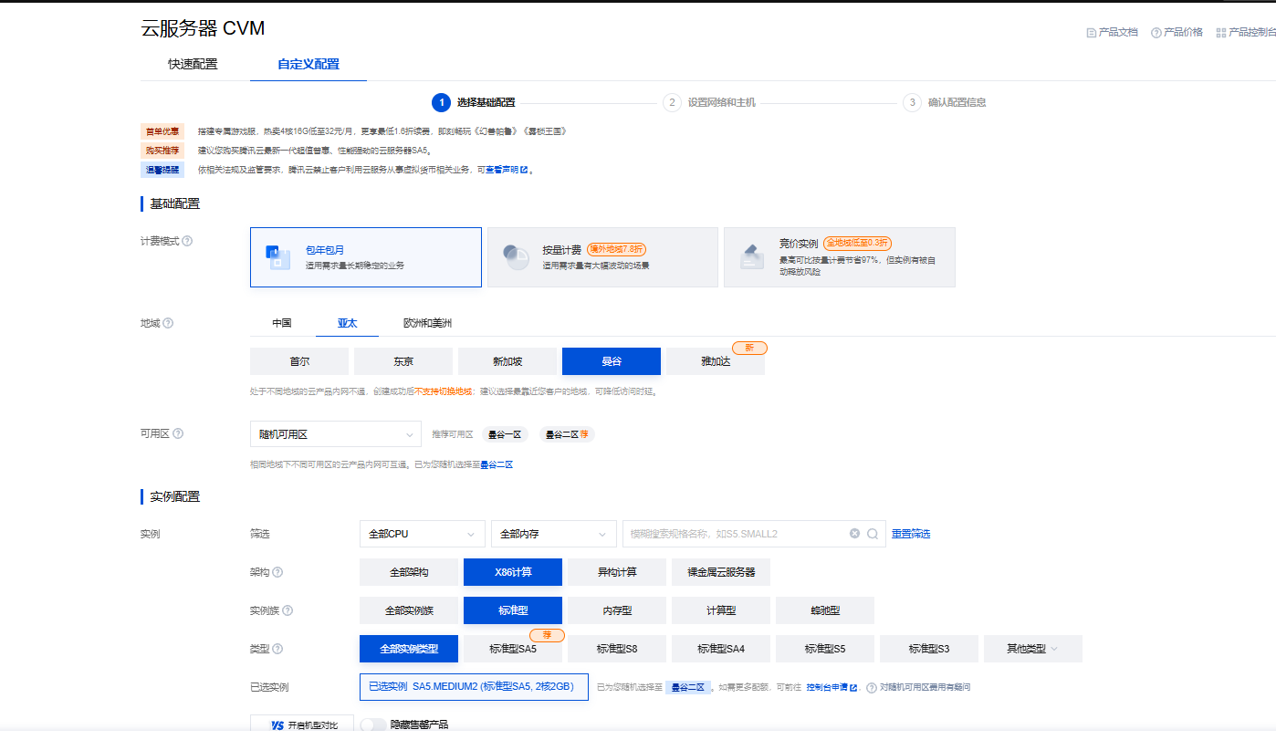Select the 标准型 instance family
Image resolution: width=1276 pixels, height=740 pixels.
pyautogui.click(x=513, y=610)
